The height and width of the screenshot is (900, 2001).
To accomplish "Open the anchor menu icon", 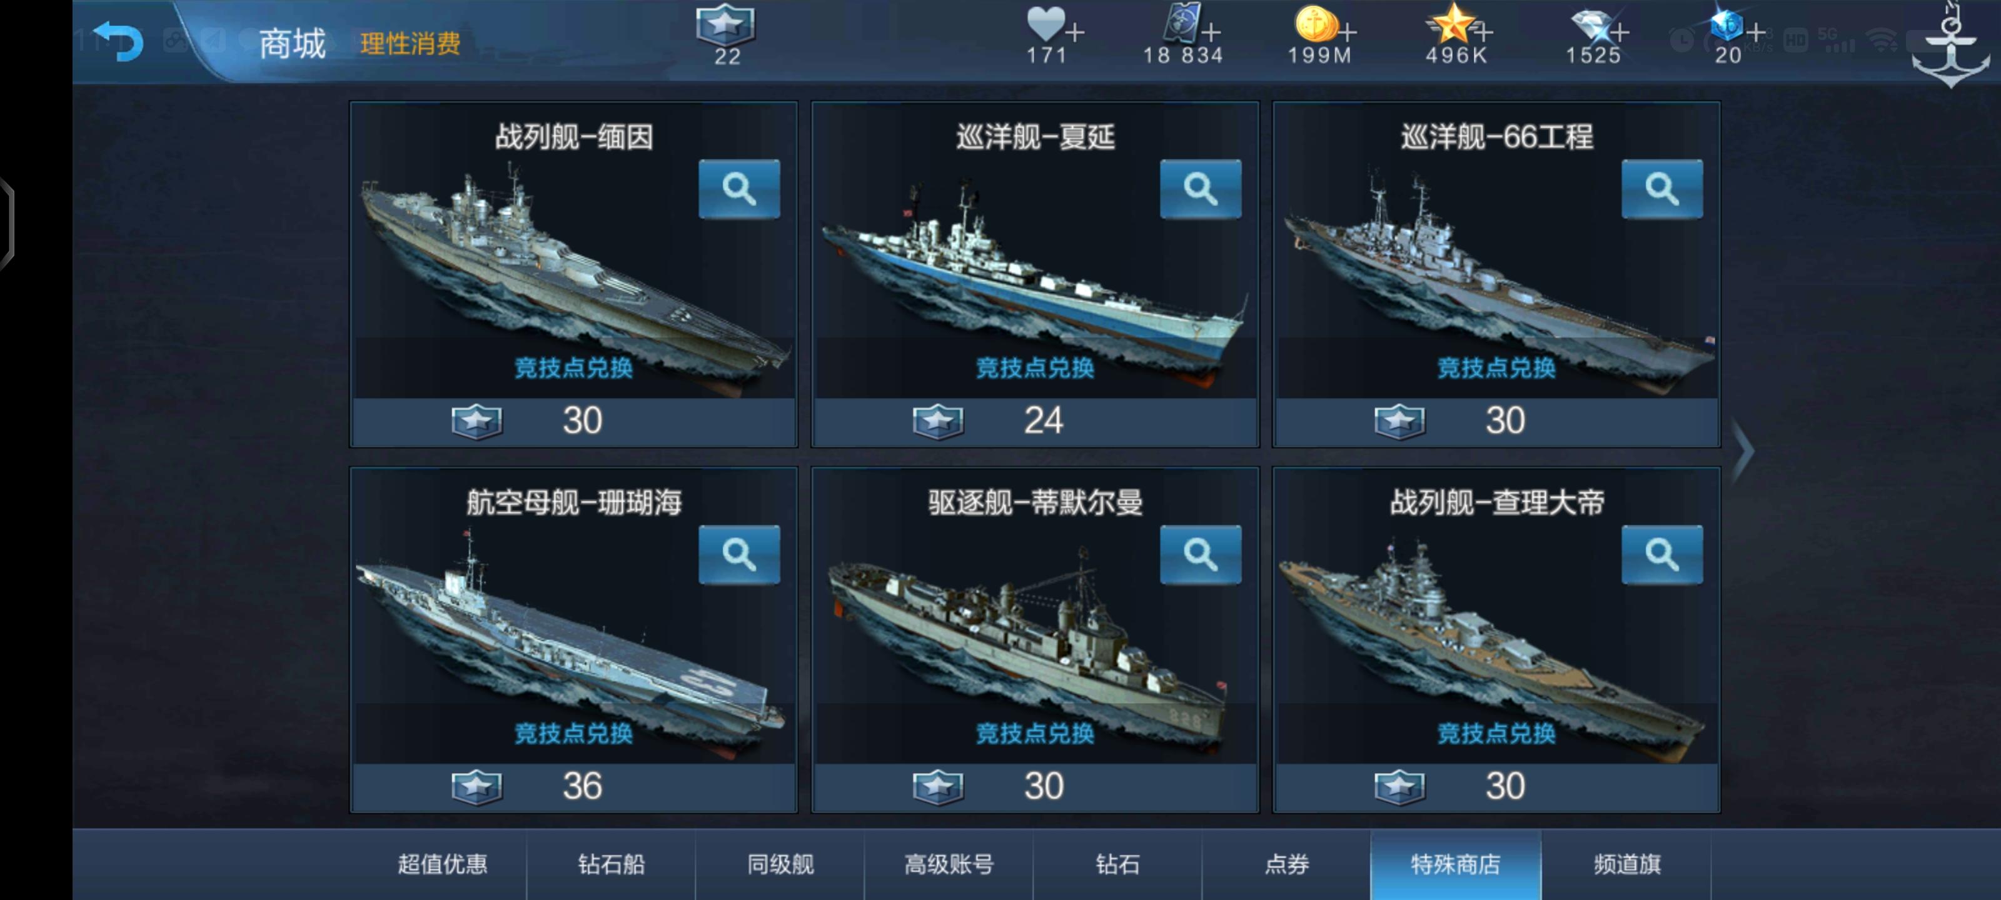I will [x=1950, y=48].
